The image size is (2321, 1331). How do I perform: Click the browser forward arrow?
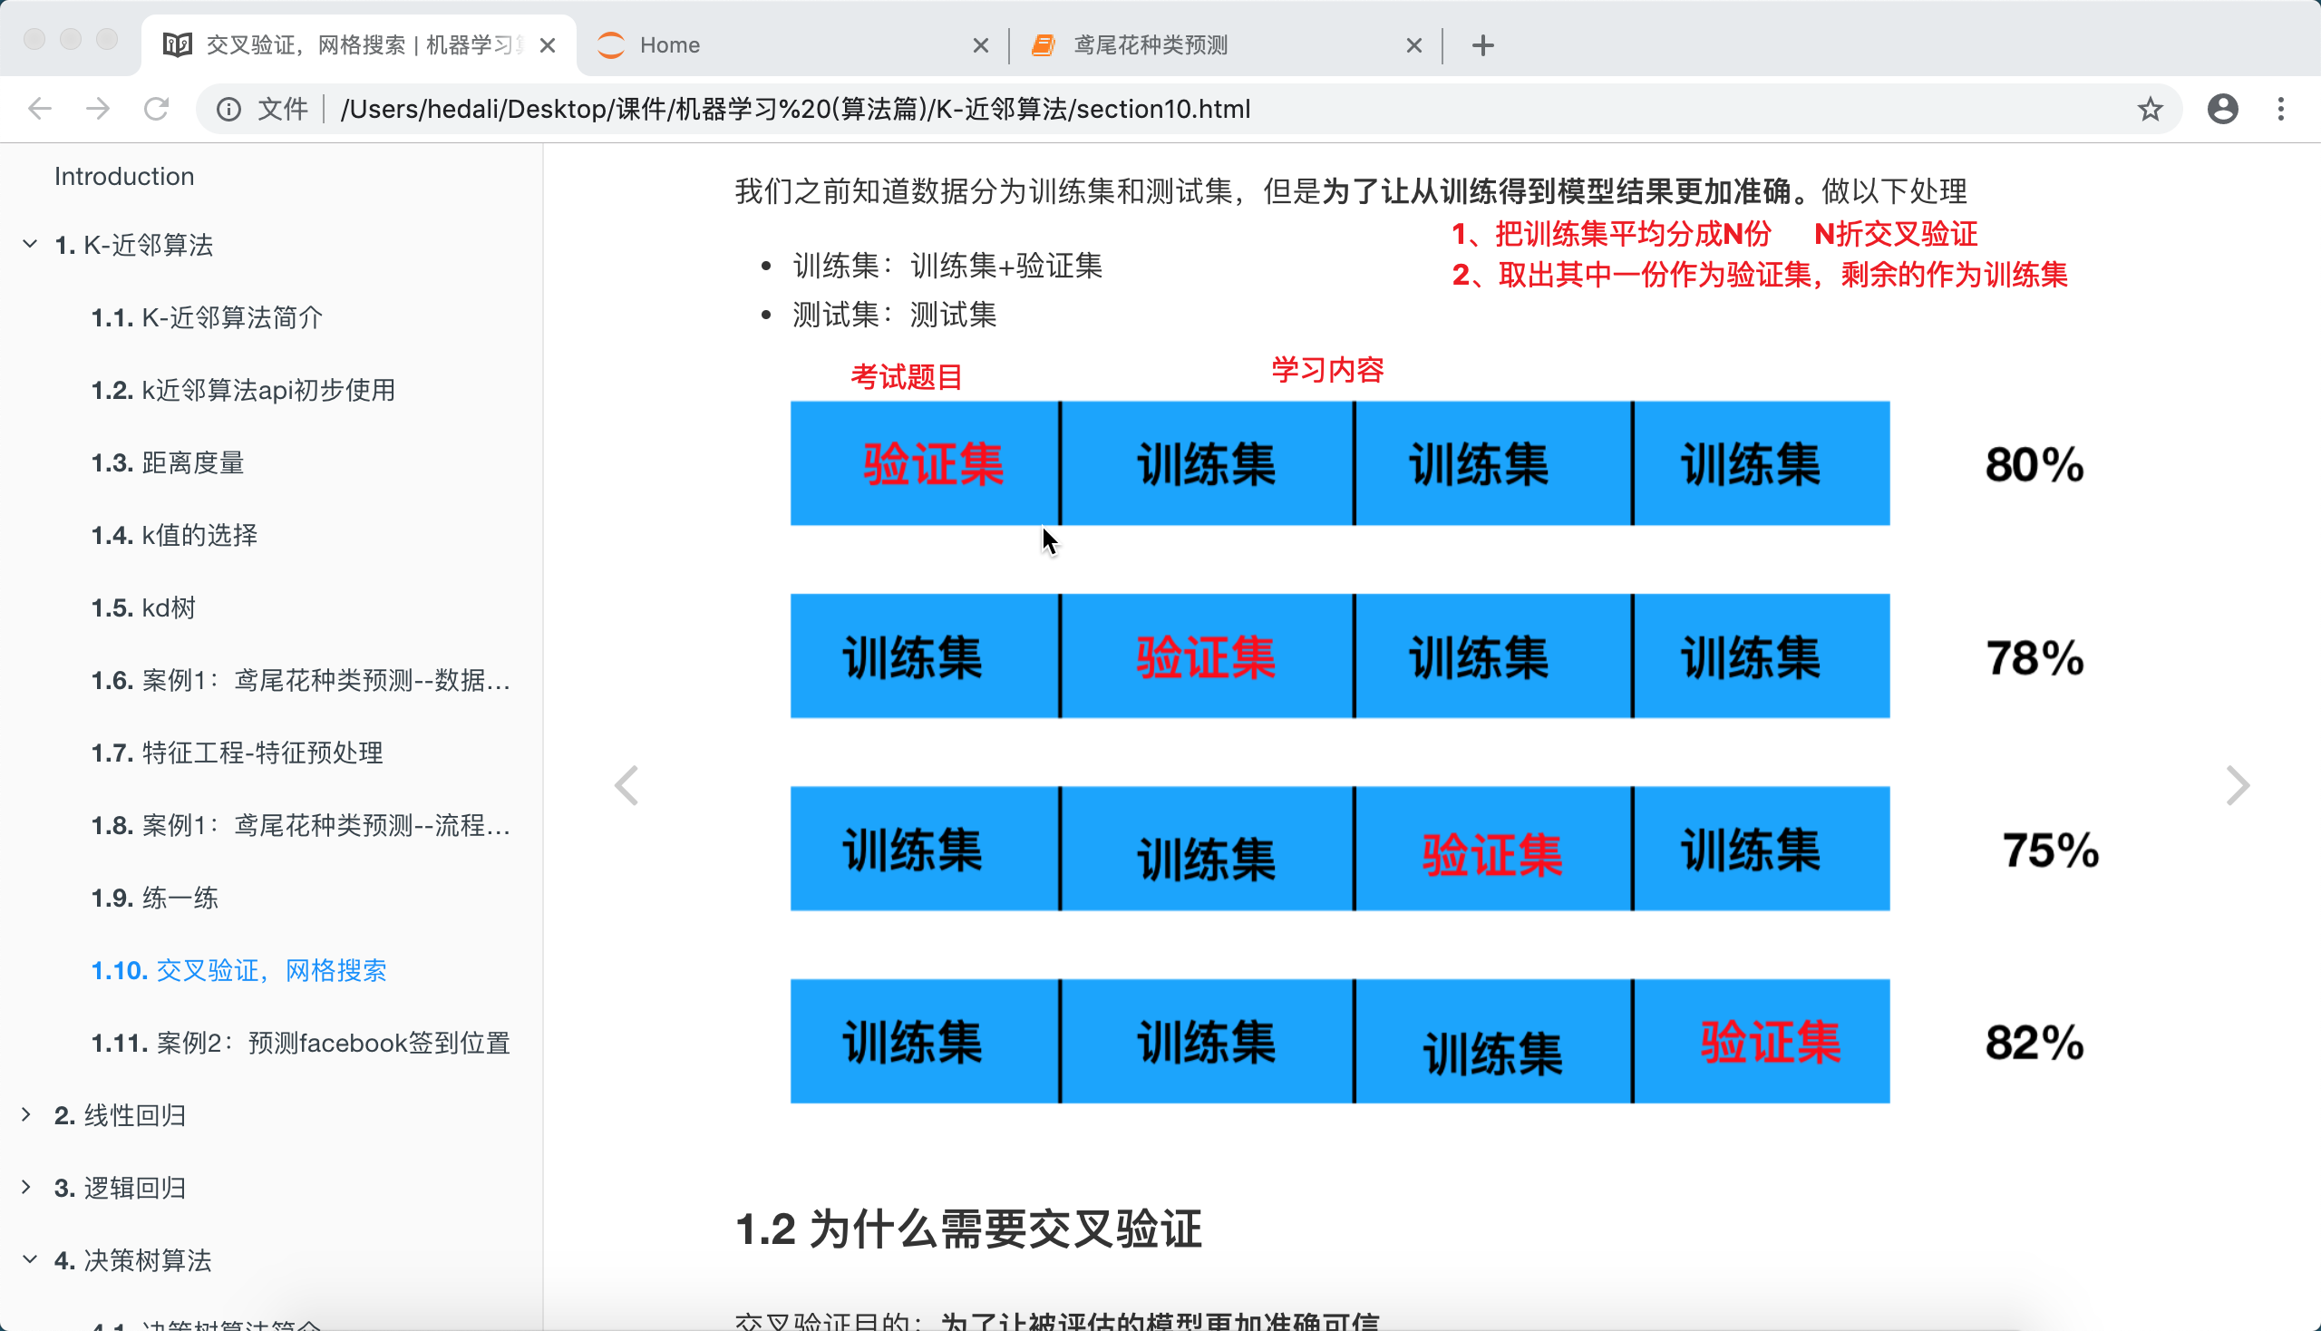point(98,109)
